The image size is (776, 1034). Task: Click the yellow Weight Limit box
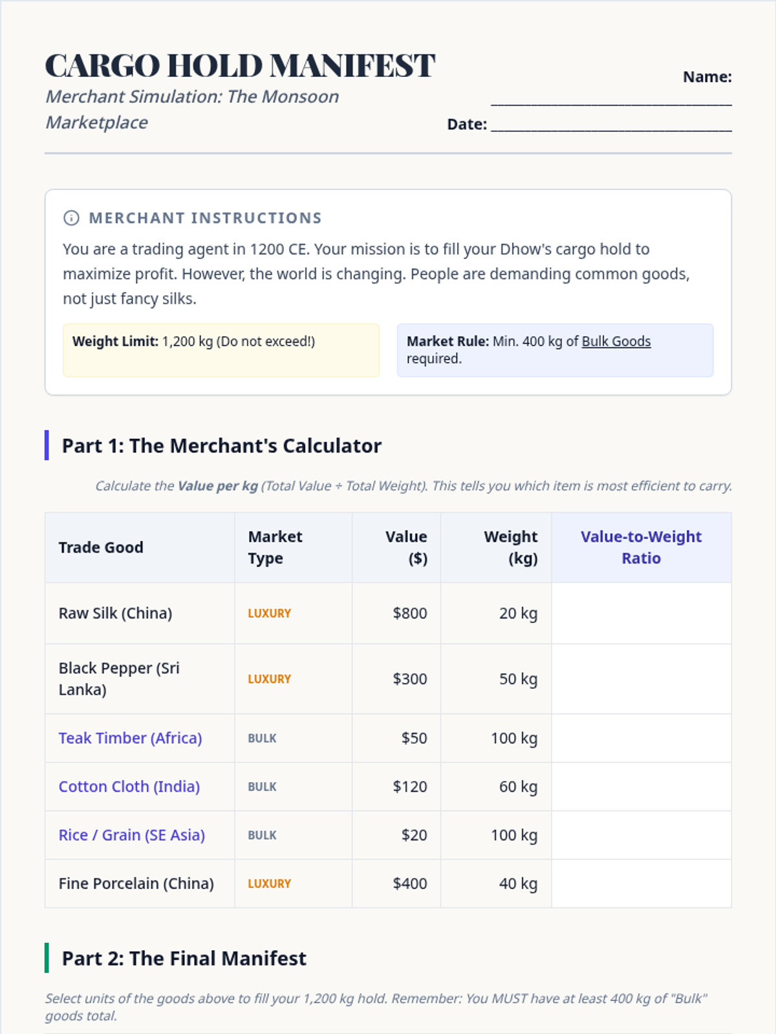coord(221,350)
